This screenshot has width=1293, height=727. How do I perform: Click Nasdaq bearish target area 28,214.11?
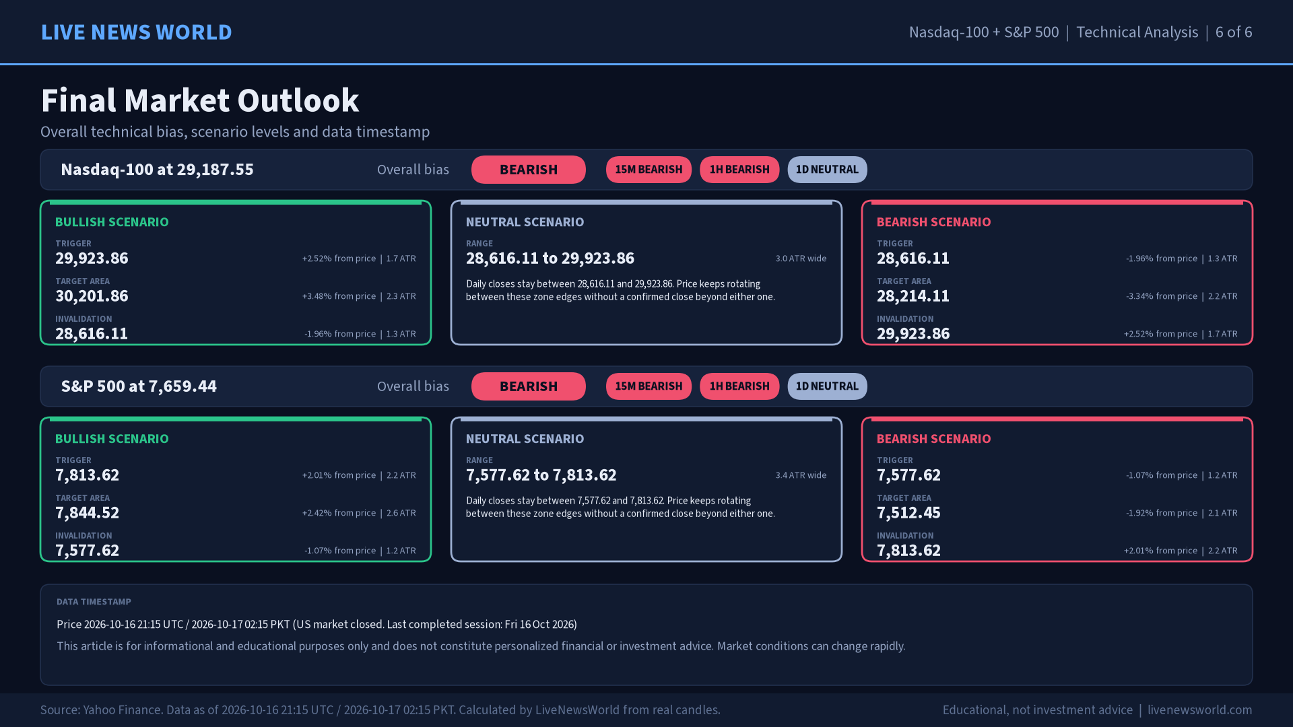coord(913,296)
